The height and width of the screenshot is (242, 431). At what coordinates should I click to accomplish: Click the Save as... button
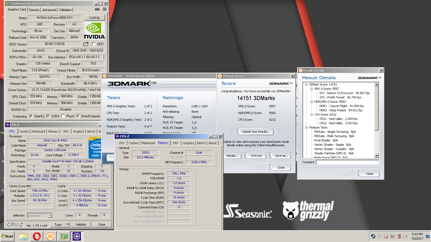coord(281,156)
